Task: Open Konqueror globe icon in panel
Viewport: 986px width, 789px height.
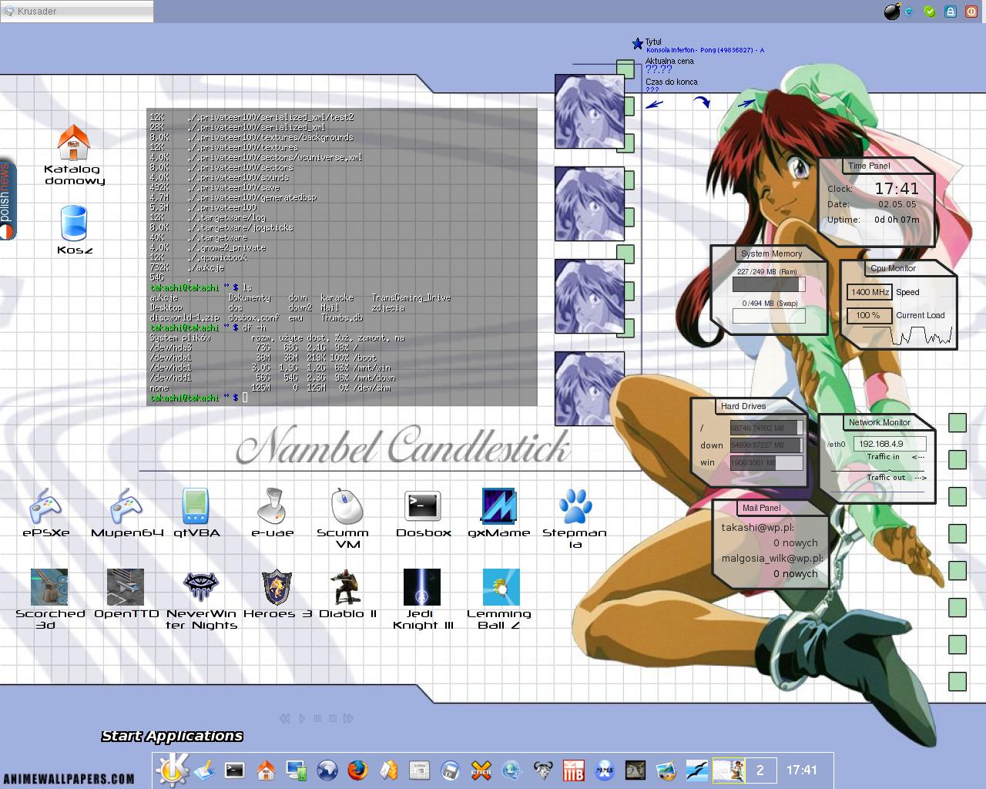Action: (x=327, y=770)
